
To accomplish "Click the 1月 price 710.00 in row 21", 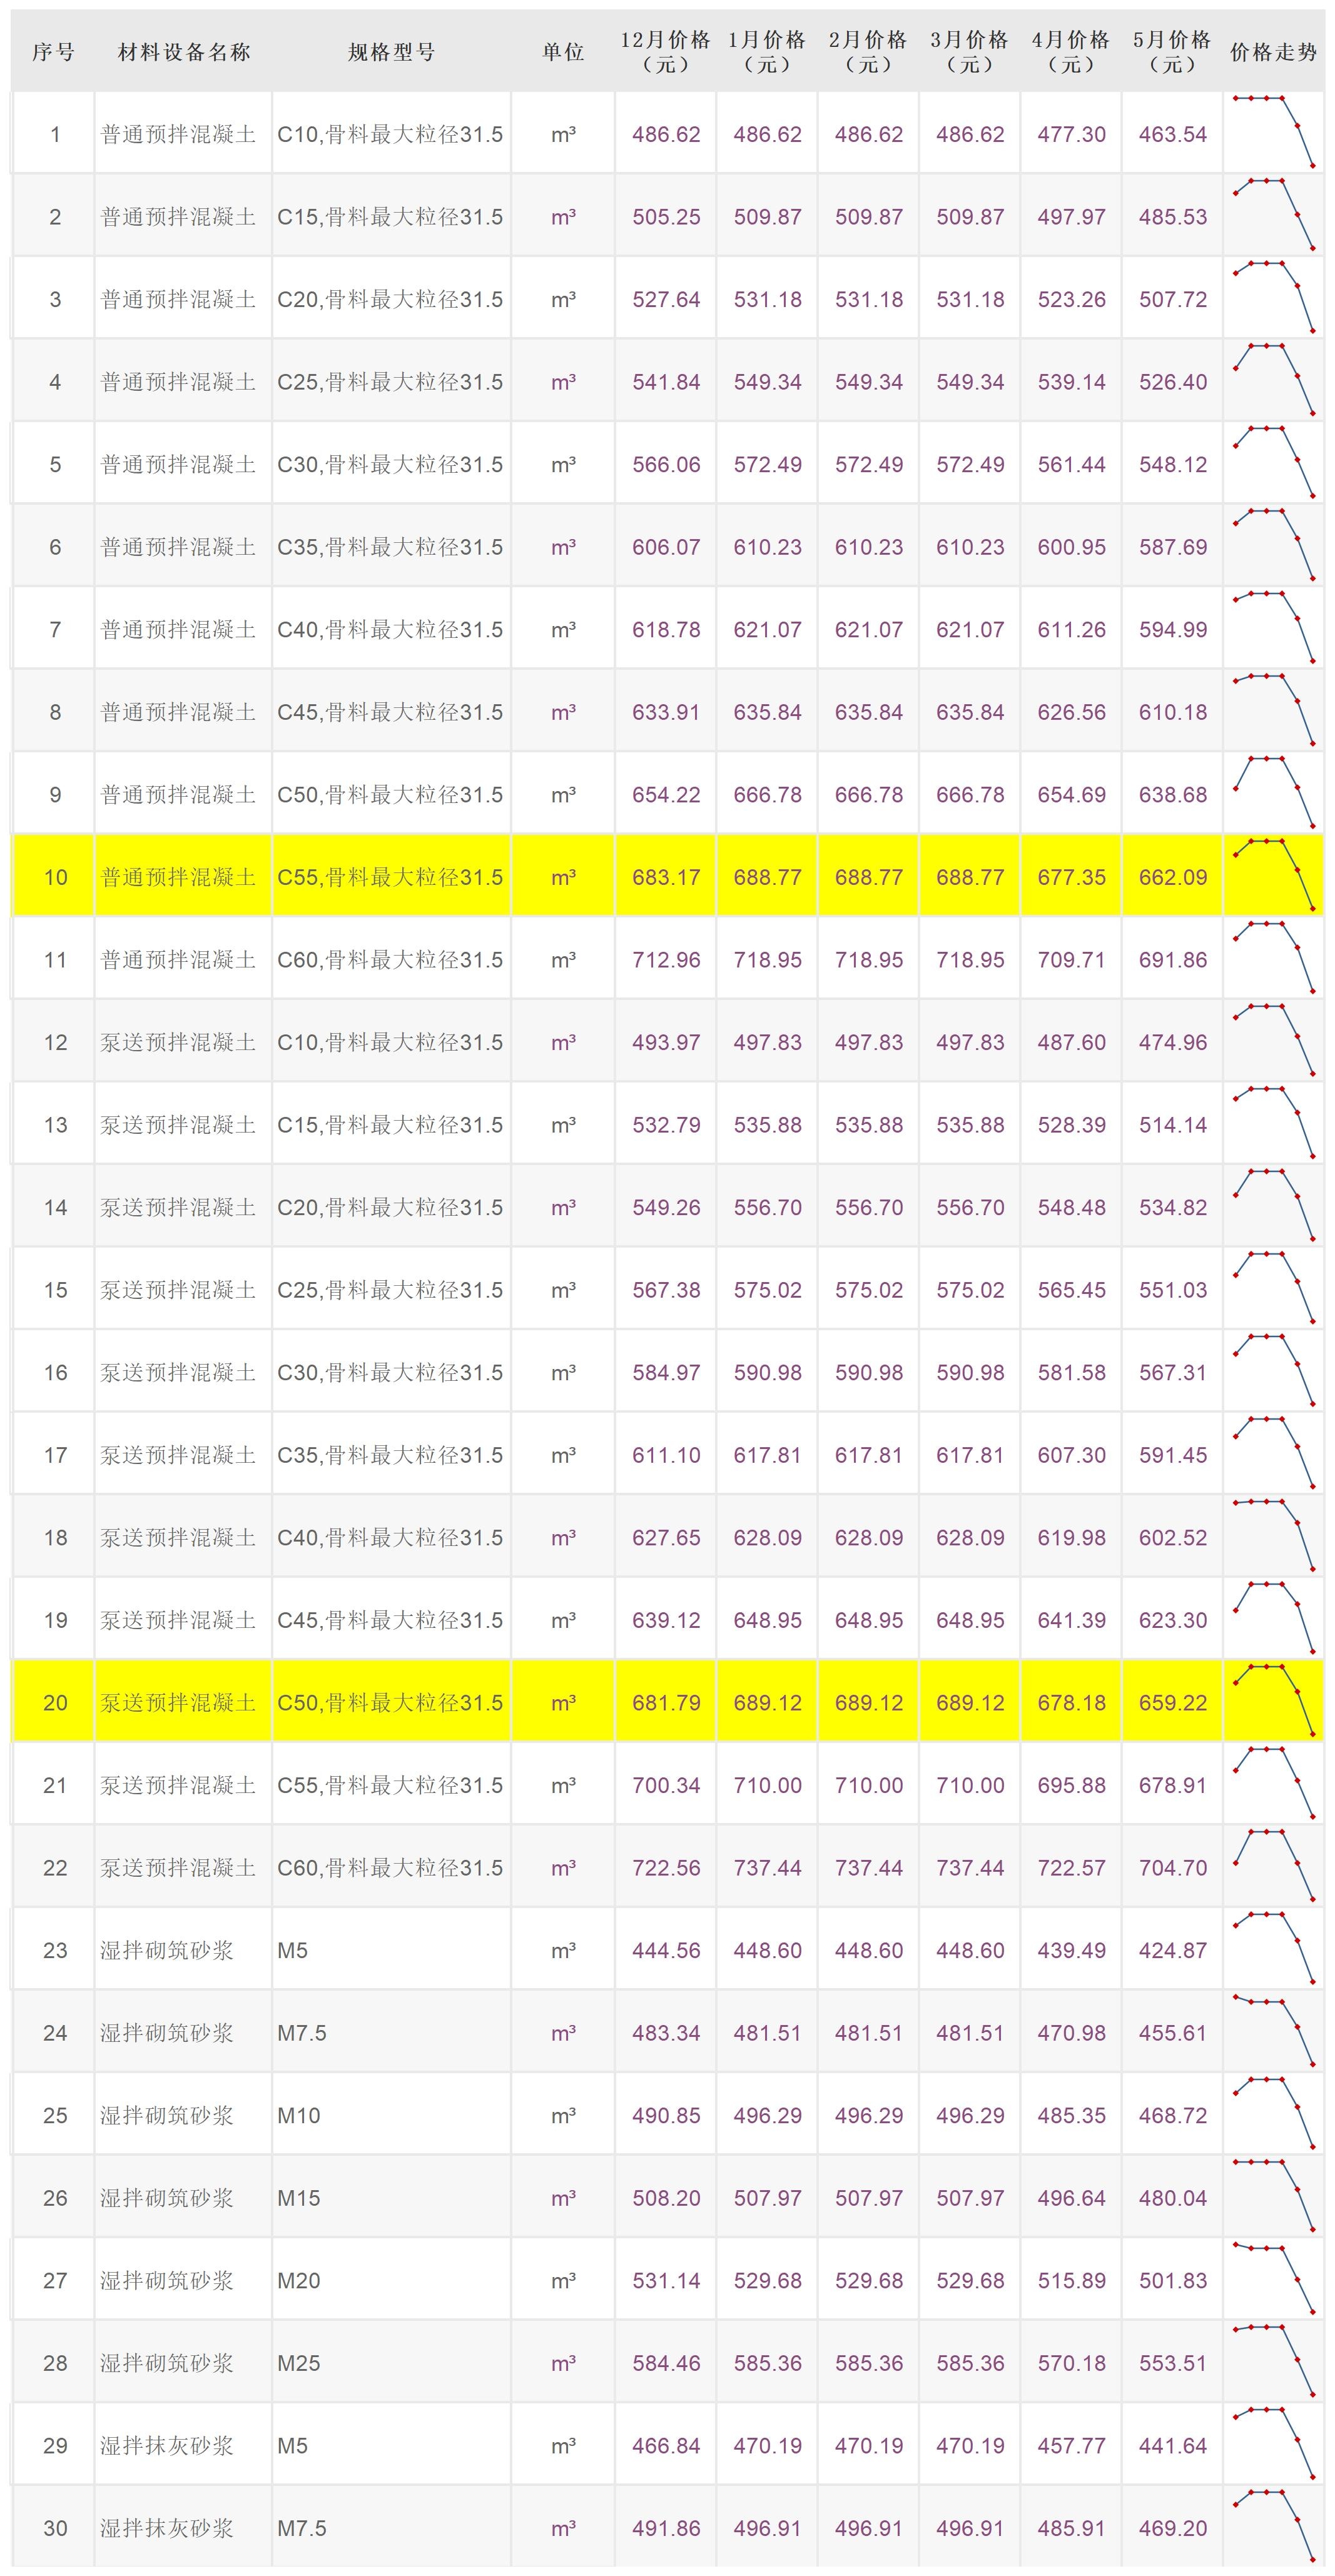I will 767,1785.
